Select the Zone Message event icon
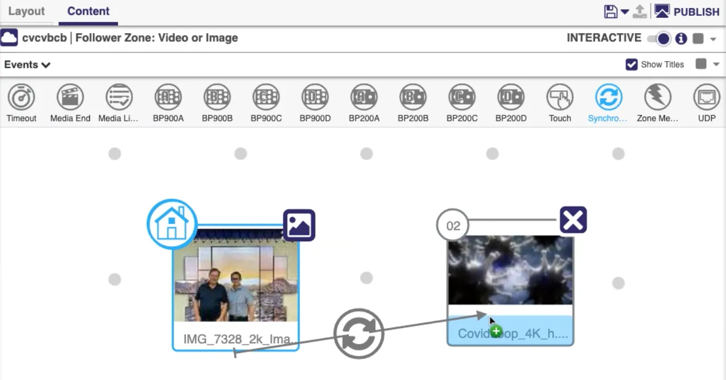This screenshot has width=726, height=380. point(658,97)
